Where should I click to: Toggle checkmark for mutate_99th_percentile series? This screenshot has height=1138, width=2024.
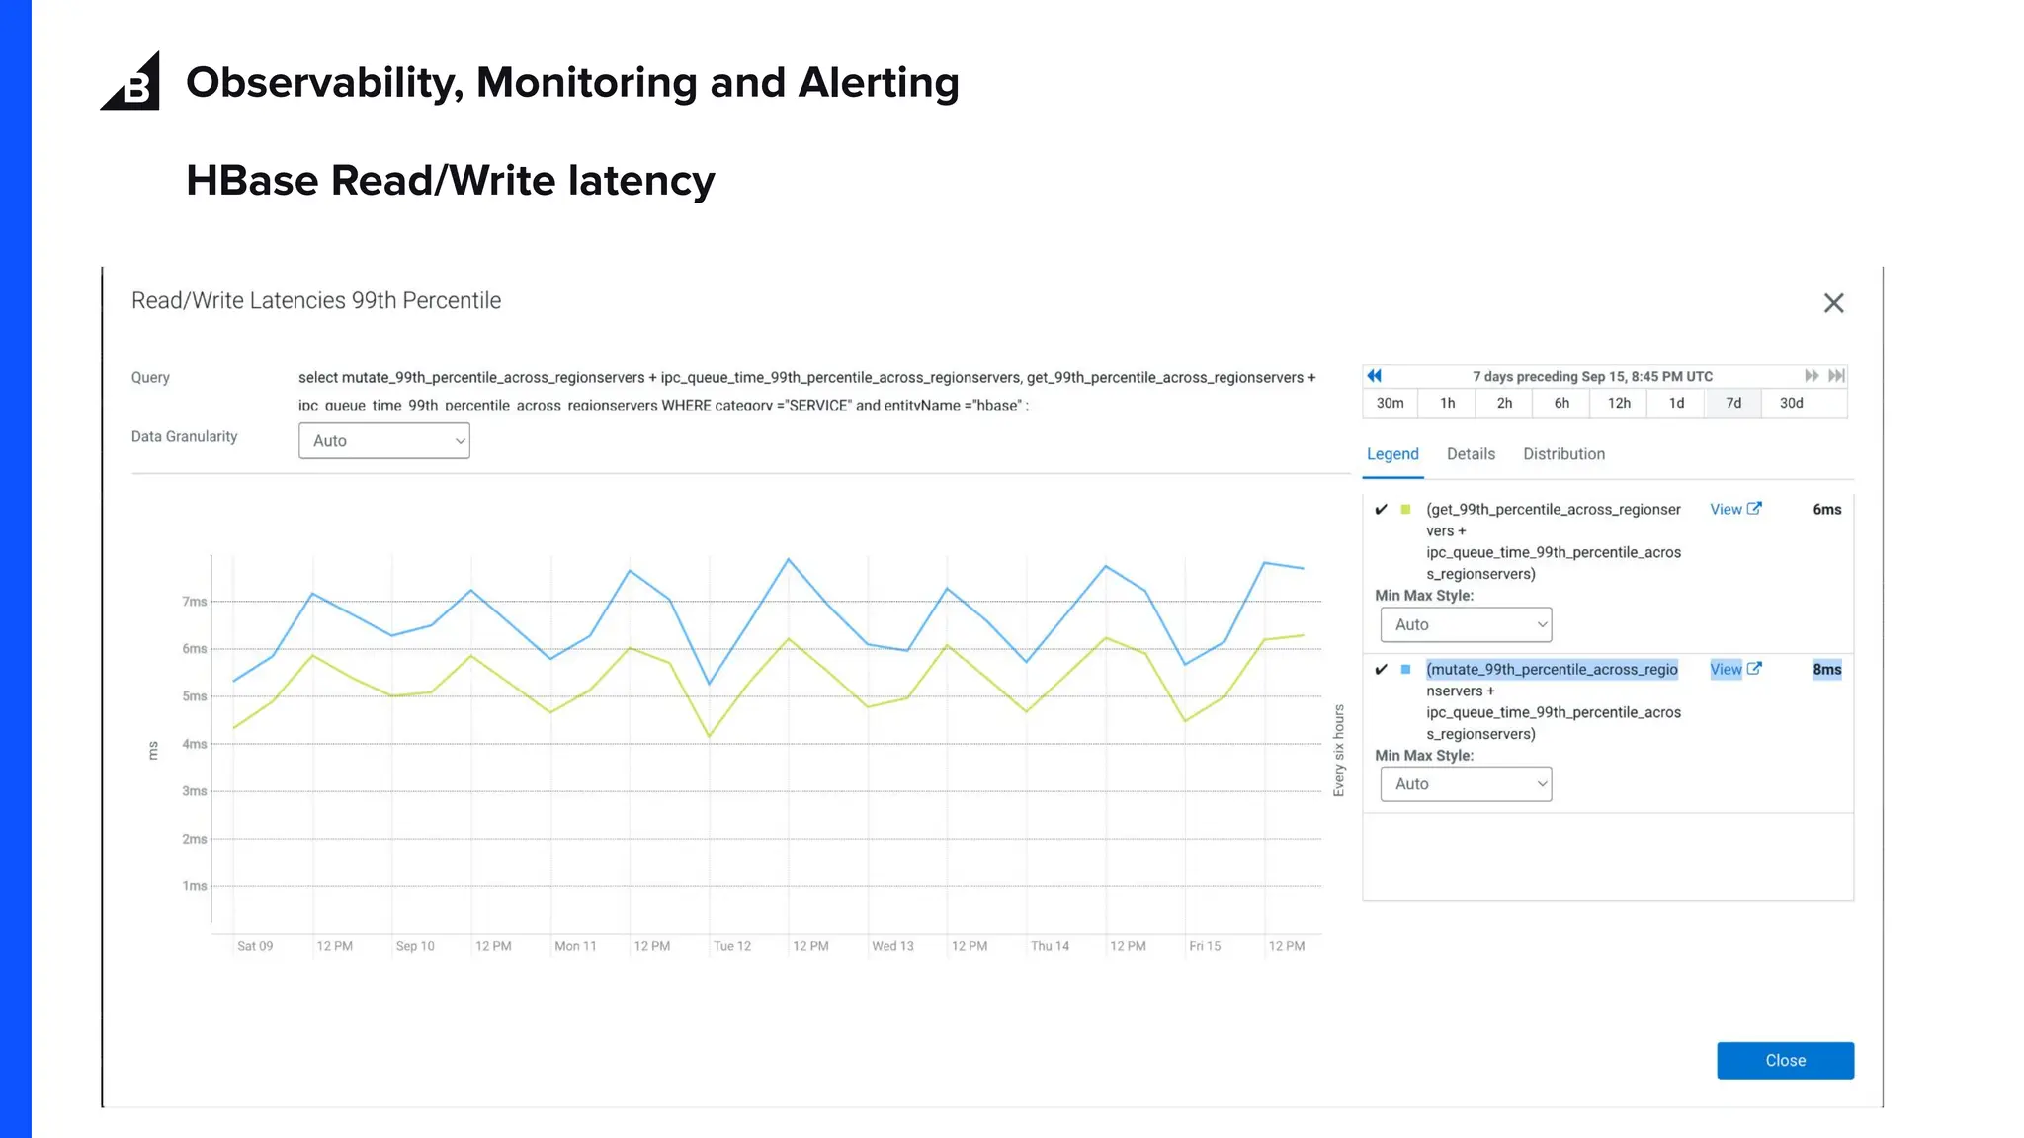tap(1382, 670)
